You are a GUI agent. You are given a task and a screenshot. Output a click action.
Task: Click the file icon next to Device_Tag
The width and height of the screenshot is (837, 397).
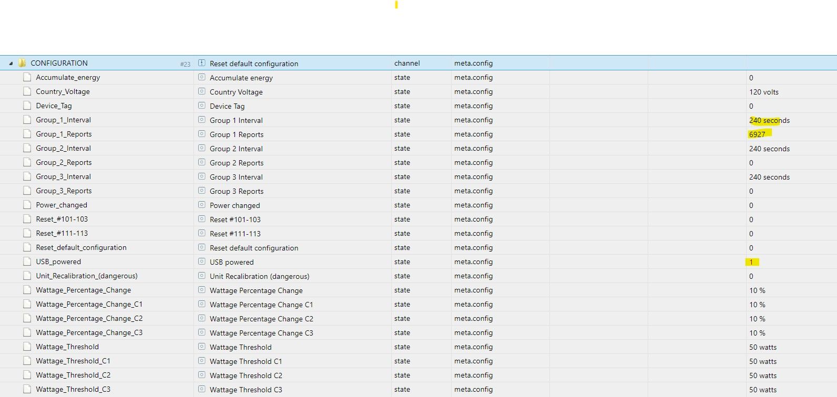pyautogui.click(x=27, y=106)
